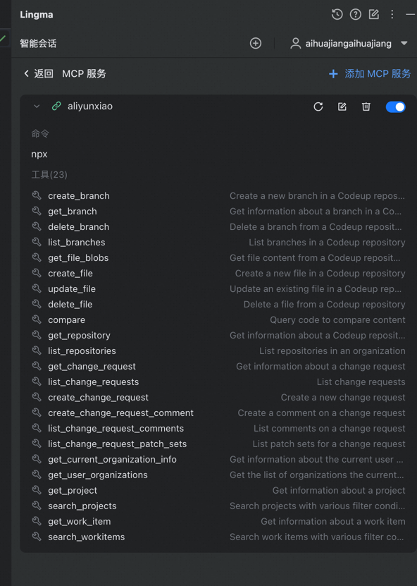
Task: Disable the aliyunxiao service toggle
Action: pos(395,107)
